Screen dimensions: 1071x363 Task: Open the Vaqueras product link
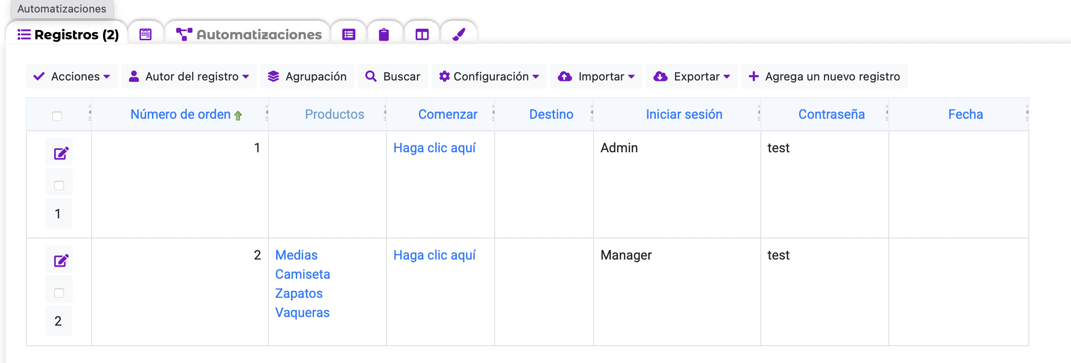coord(302,313)
